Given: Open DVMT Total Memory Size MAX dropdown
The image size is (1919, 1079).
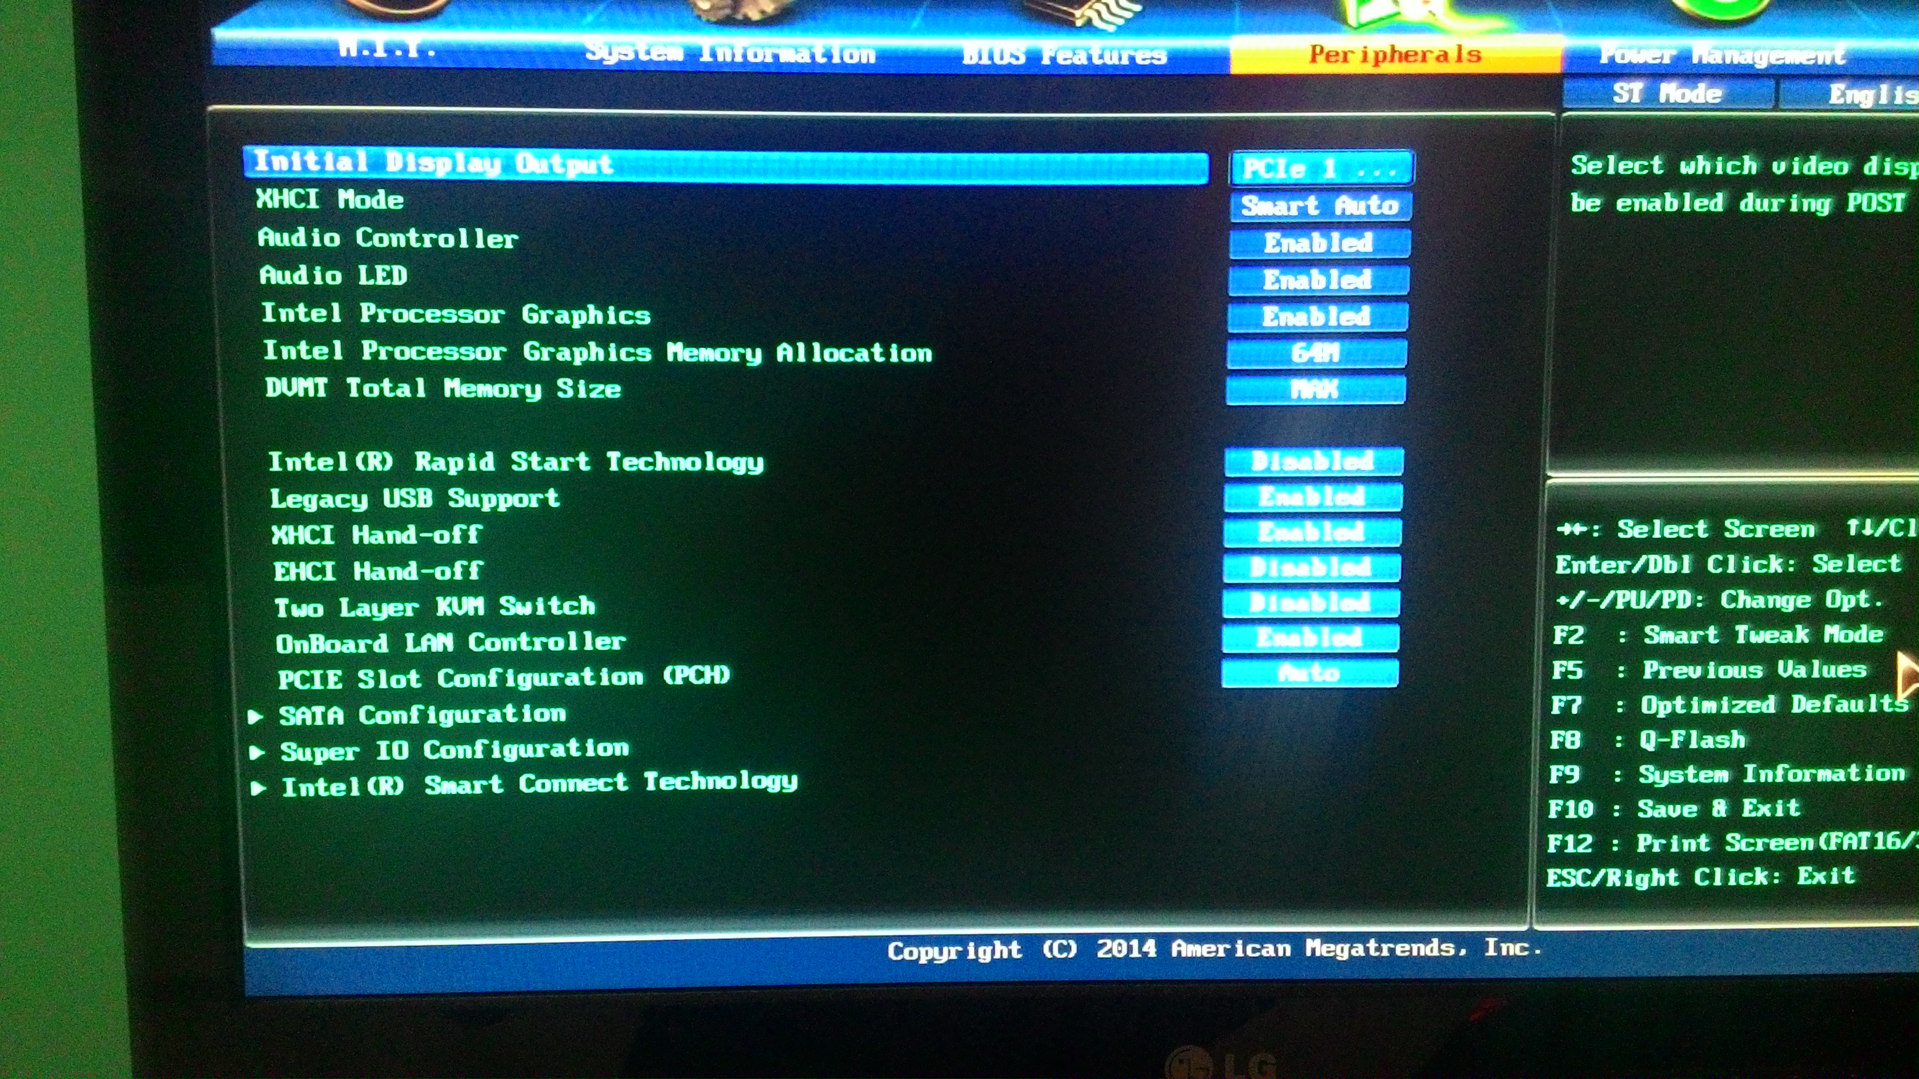Looking at the screenshot, I should (1316, 390).
